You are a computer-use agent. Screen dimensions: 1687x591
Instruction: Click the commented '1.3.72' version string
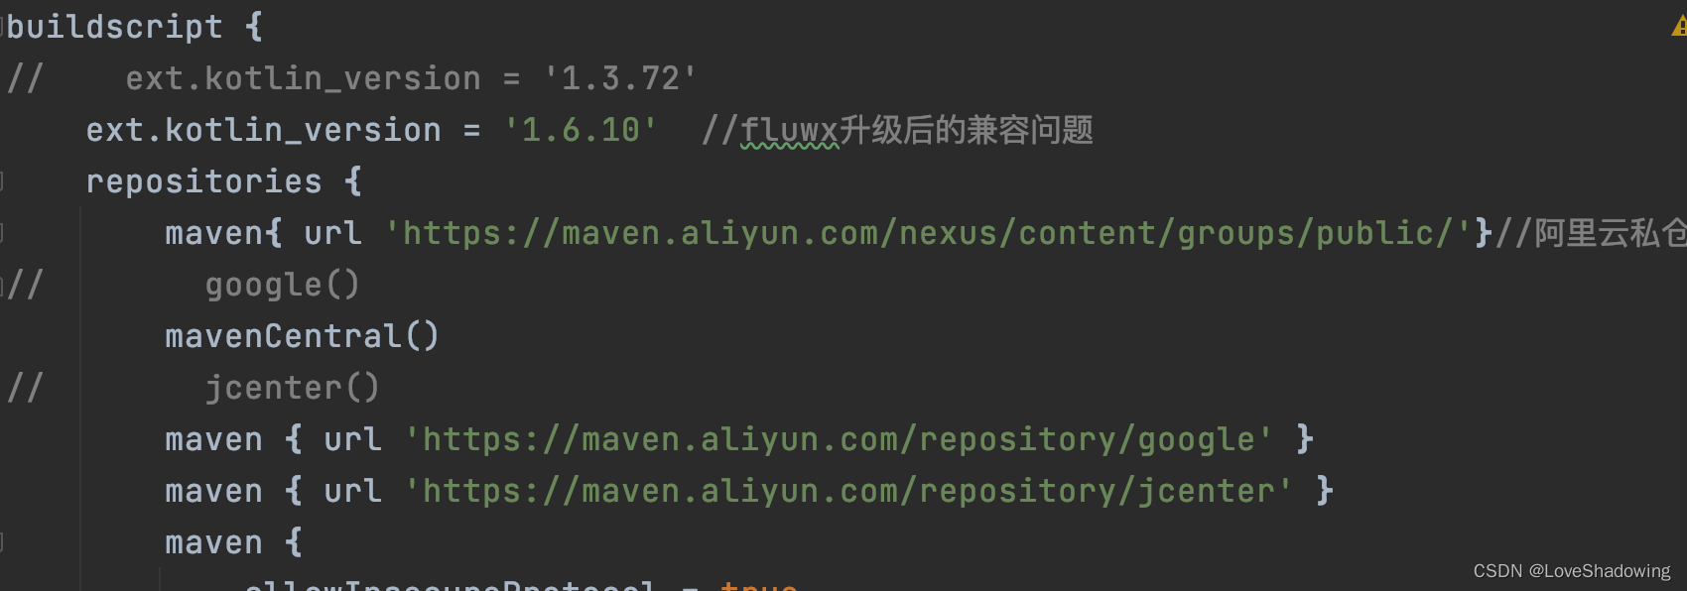tap(620, 78)
